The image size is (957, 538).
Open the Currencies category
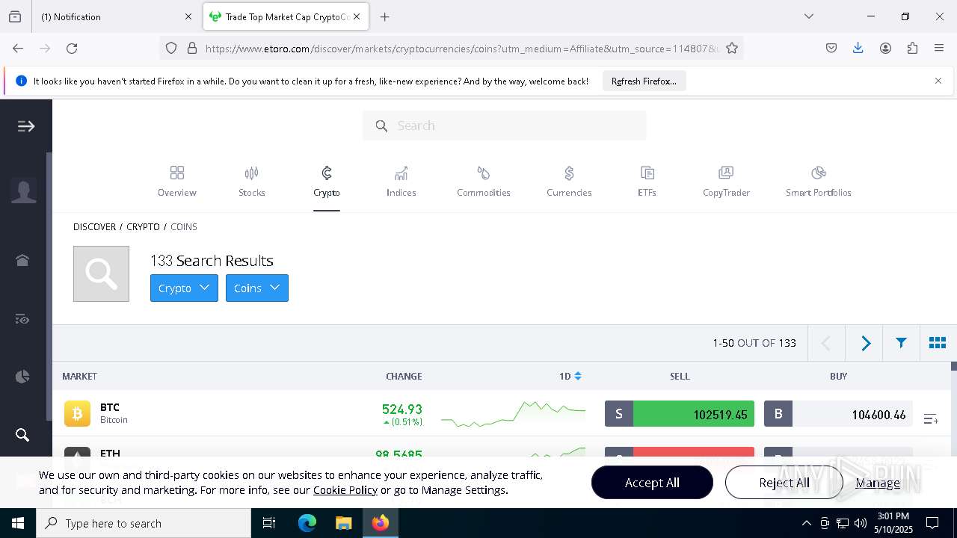pyautogui.click(x=569, y=182)
